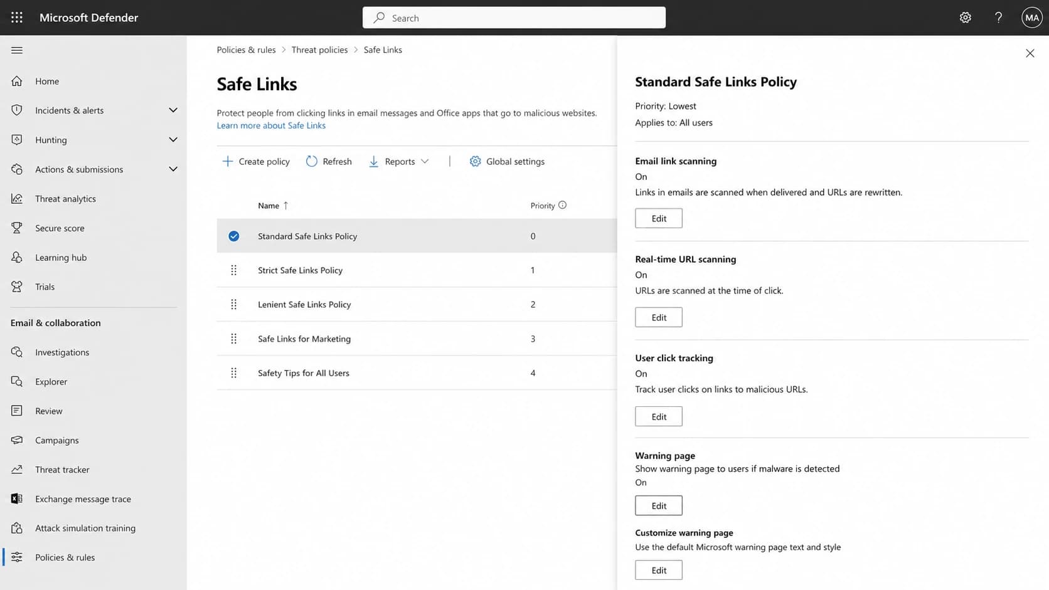This screenshot has height=590, width=1049.
Task: Click the Priority info icon
Action: [x=562, y=205]
